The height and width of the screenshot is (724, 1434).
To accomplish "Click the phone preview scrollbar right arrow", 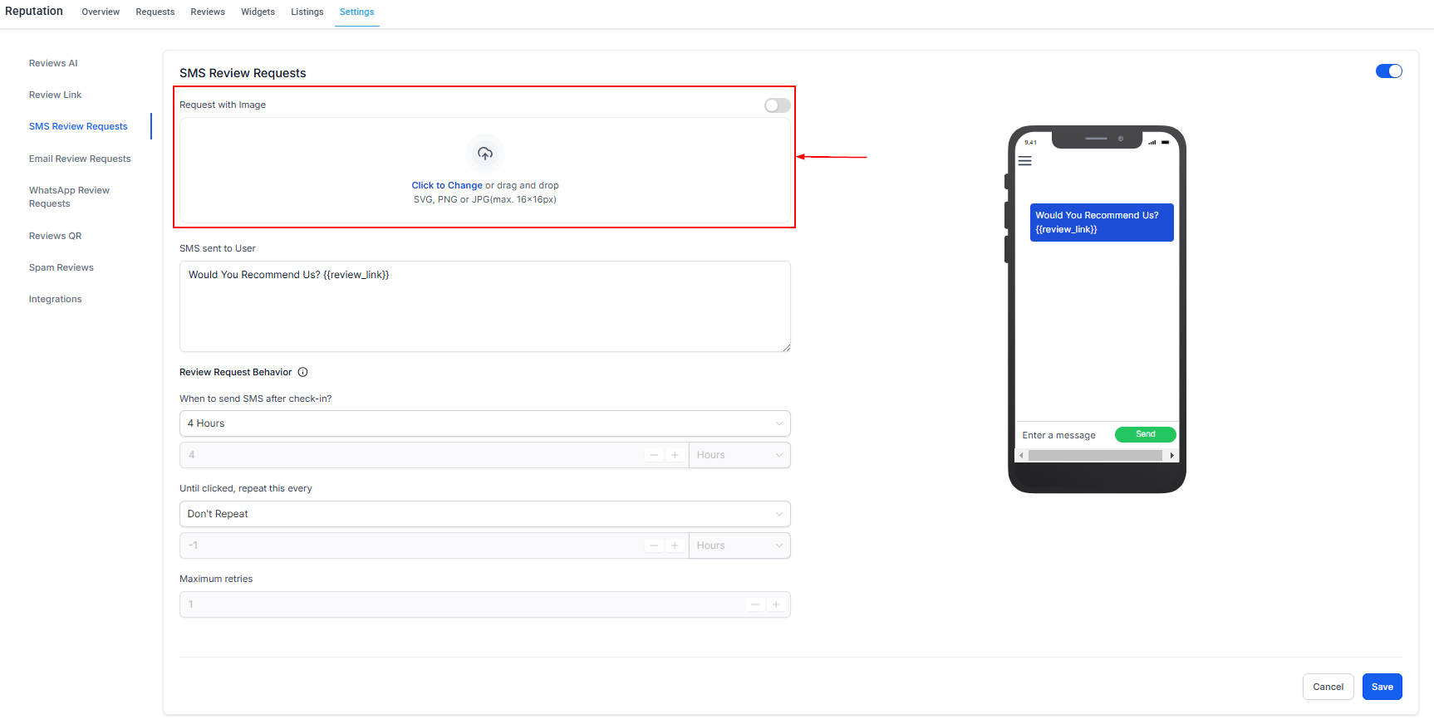I will click(x=1171, y=455).
